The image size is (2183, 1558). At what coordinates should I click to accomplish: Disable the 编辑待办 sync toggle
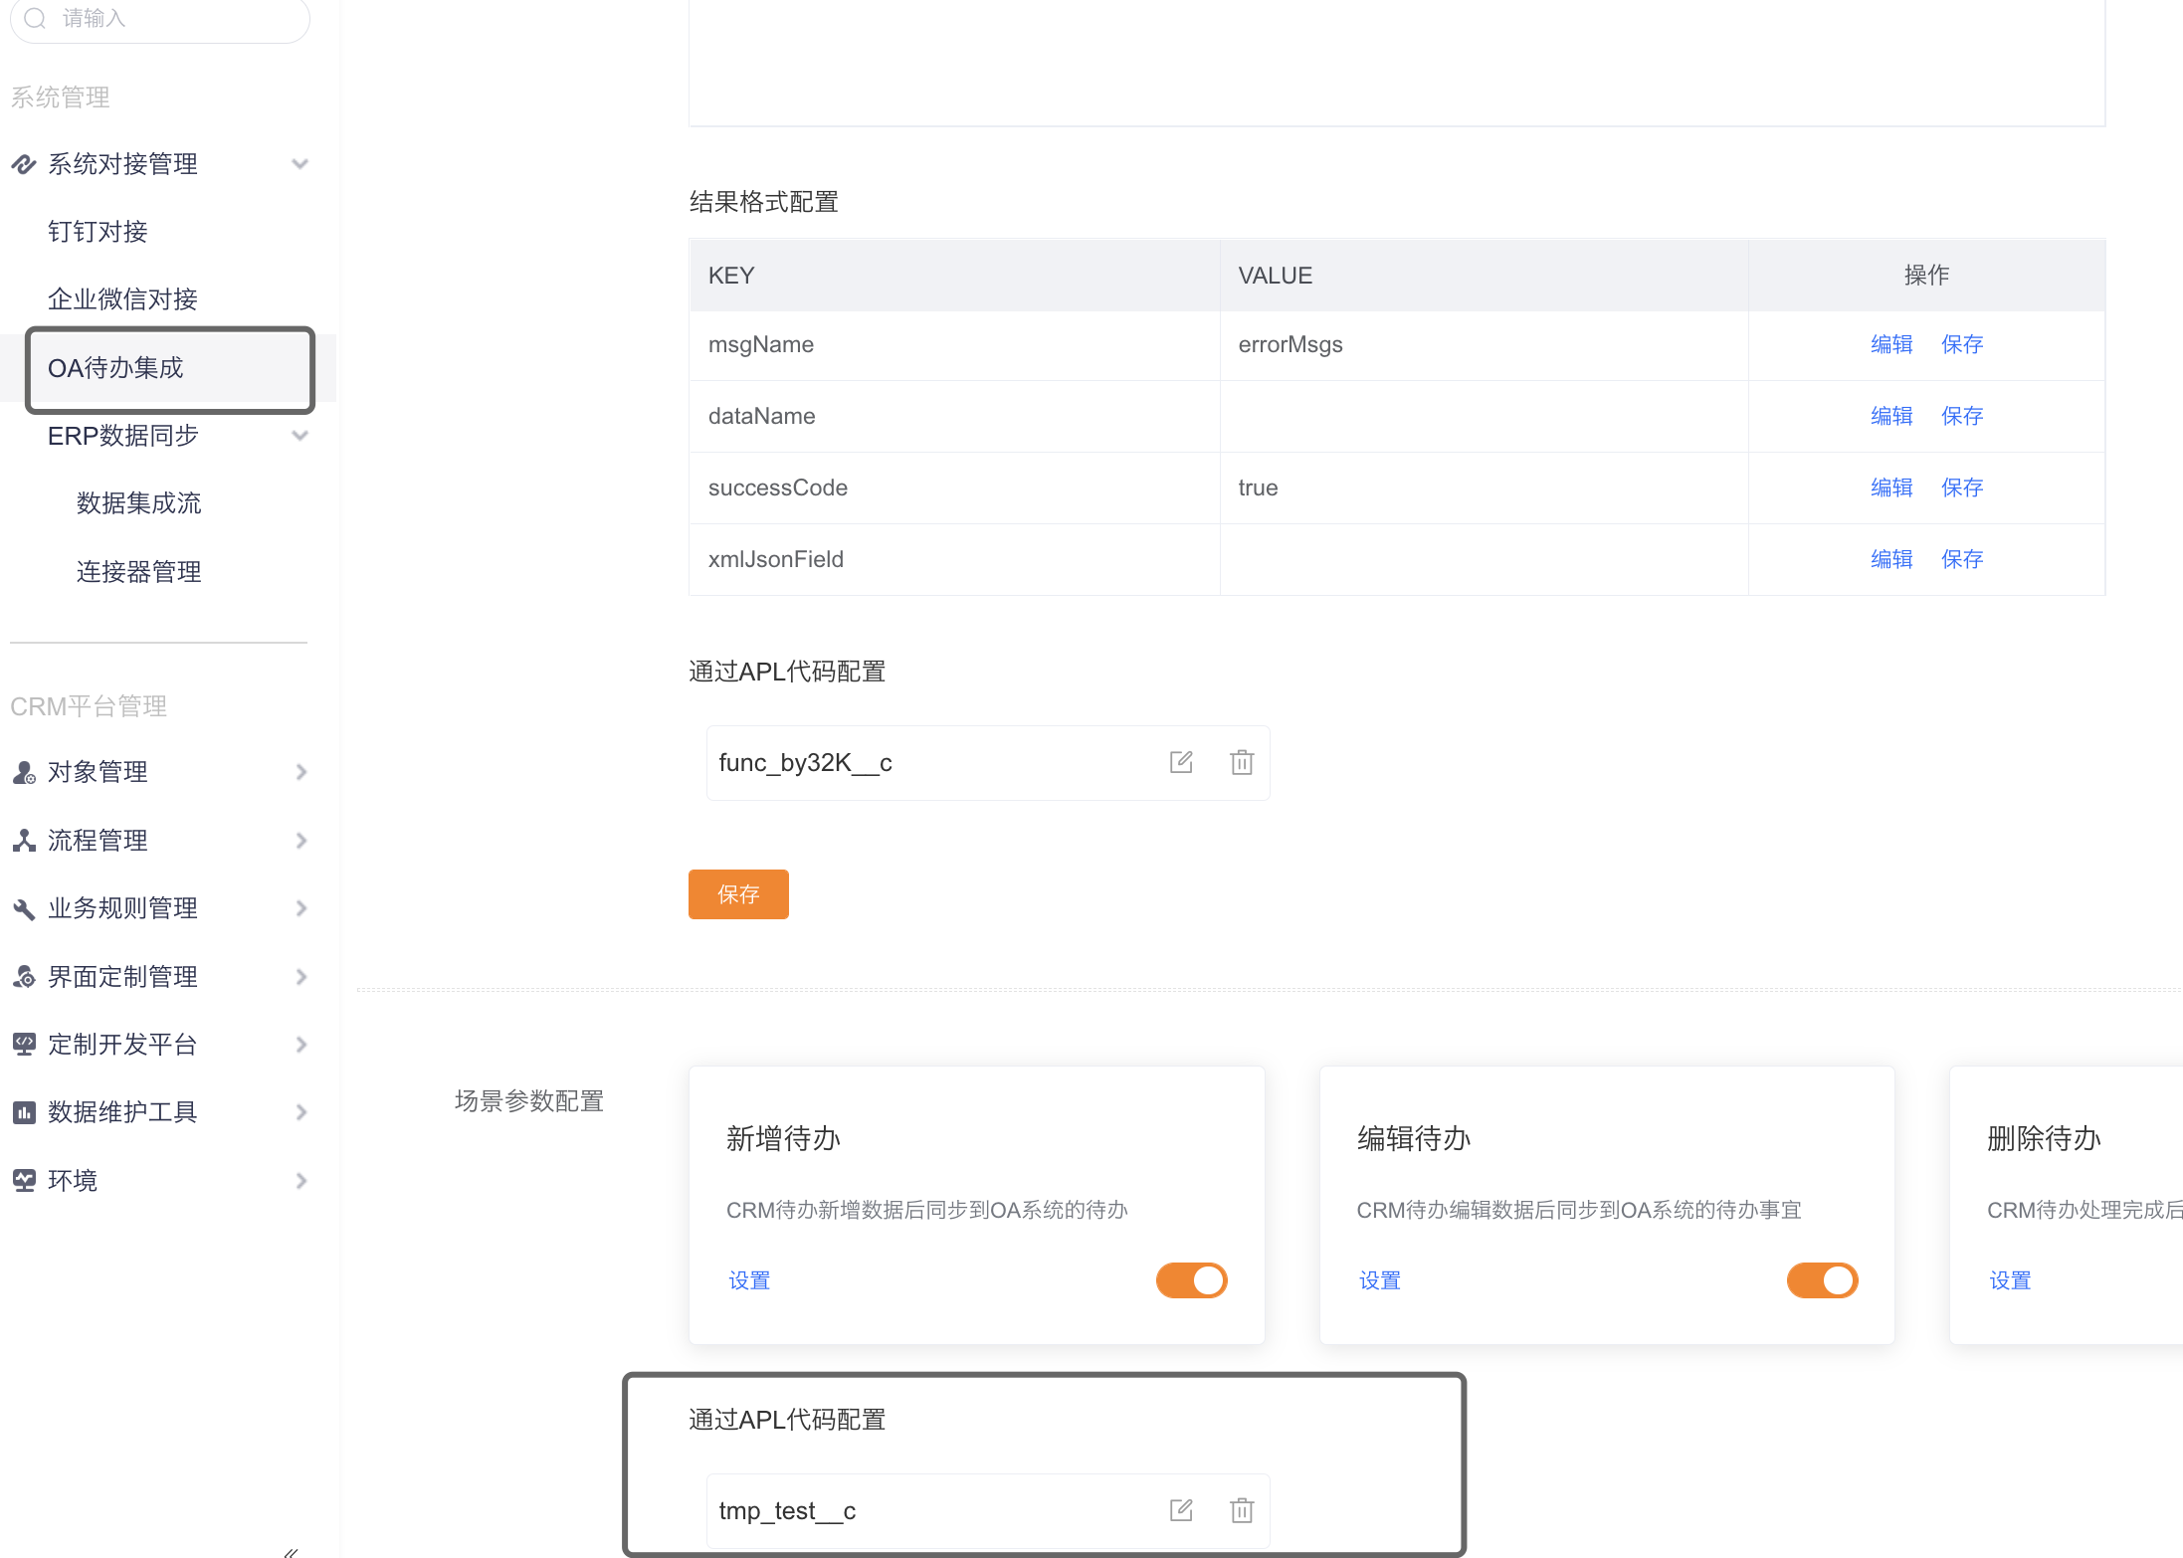1821,1280
